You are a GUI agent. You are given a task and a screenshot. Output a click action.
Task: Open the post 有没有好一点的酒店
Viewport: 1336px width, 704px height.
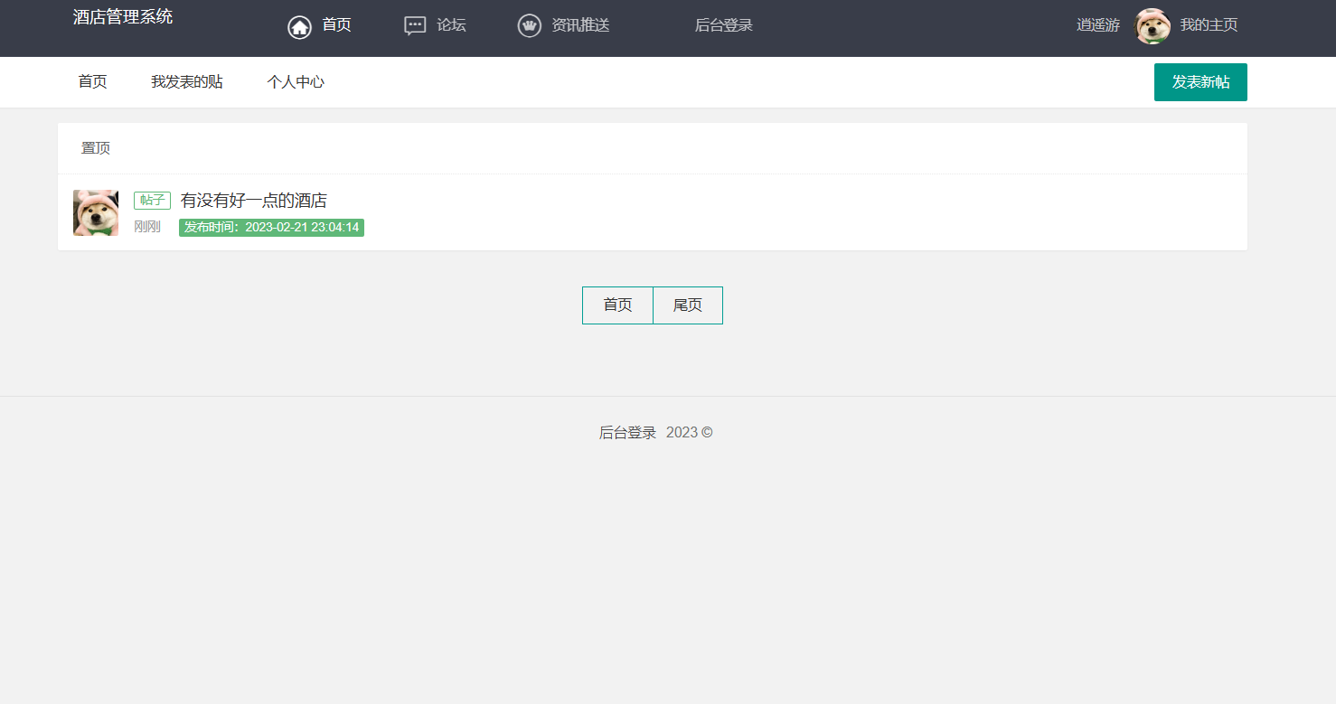pos(253,201)
